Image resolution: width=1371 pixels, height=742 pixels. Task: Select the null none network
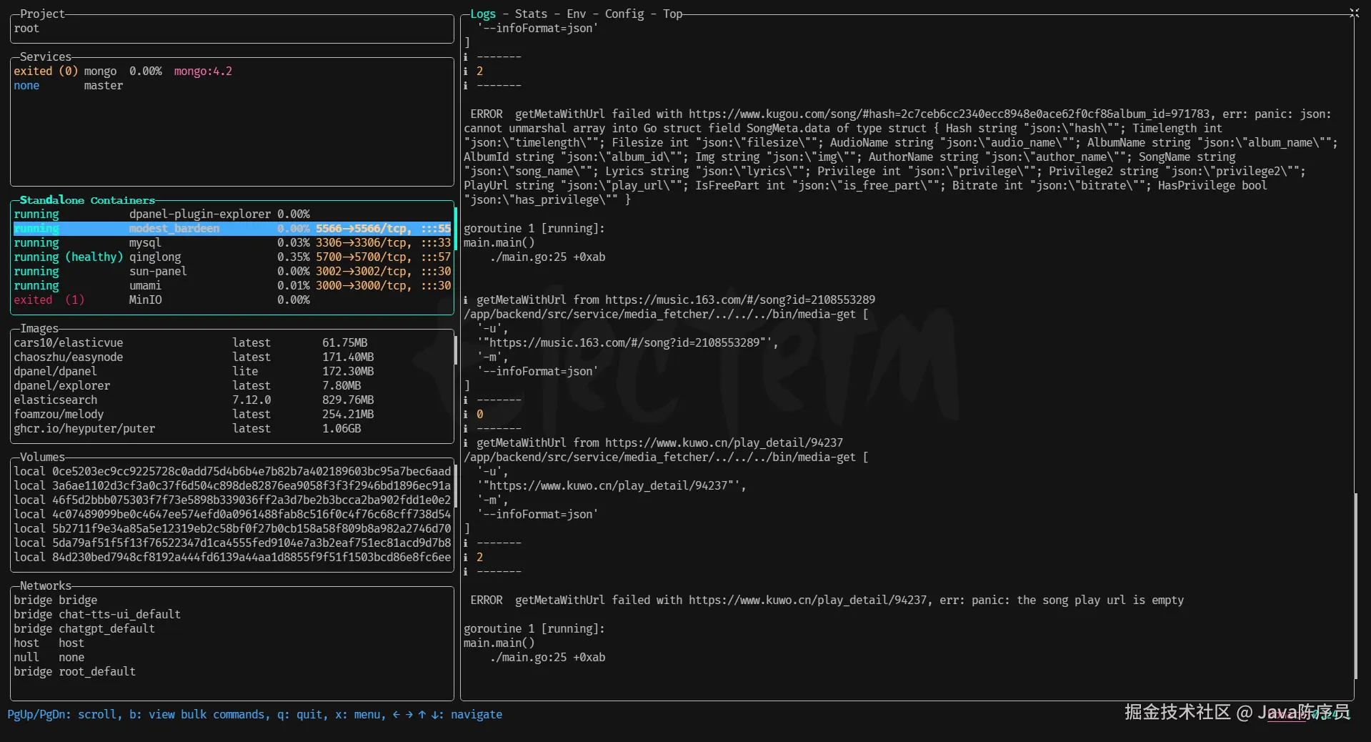click(232, 658)
